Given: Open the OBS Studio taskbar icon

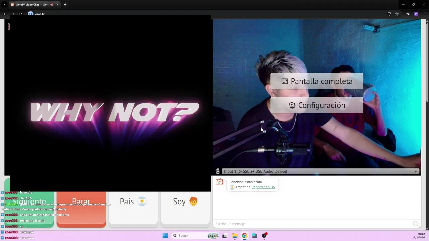Looking at the screenshot, I should 264,236.
